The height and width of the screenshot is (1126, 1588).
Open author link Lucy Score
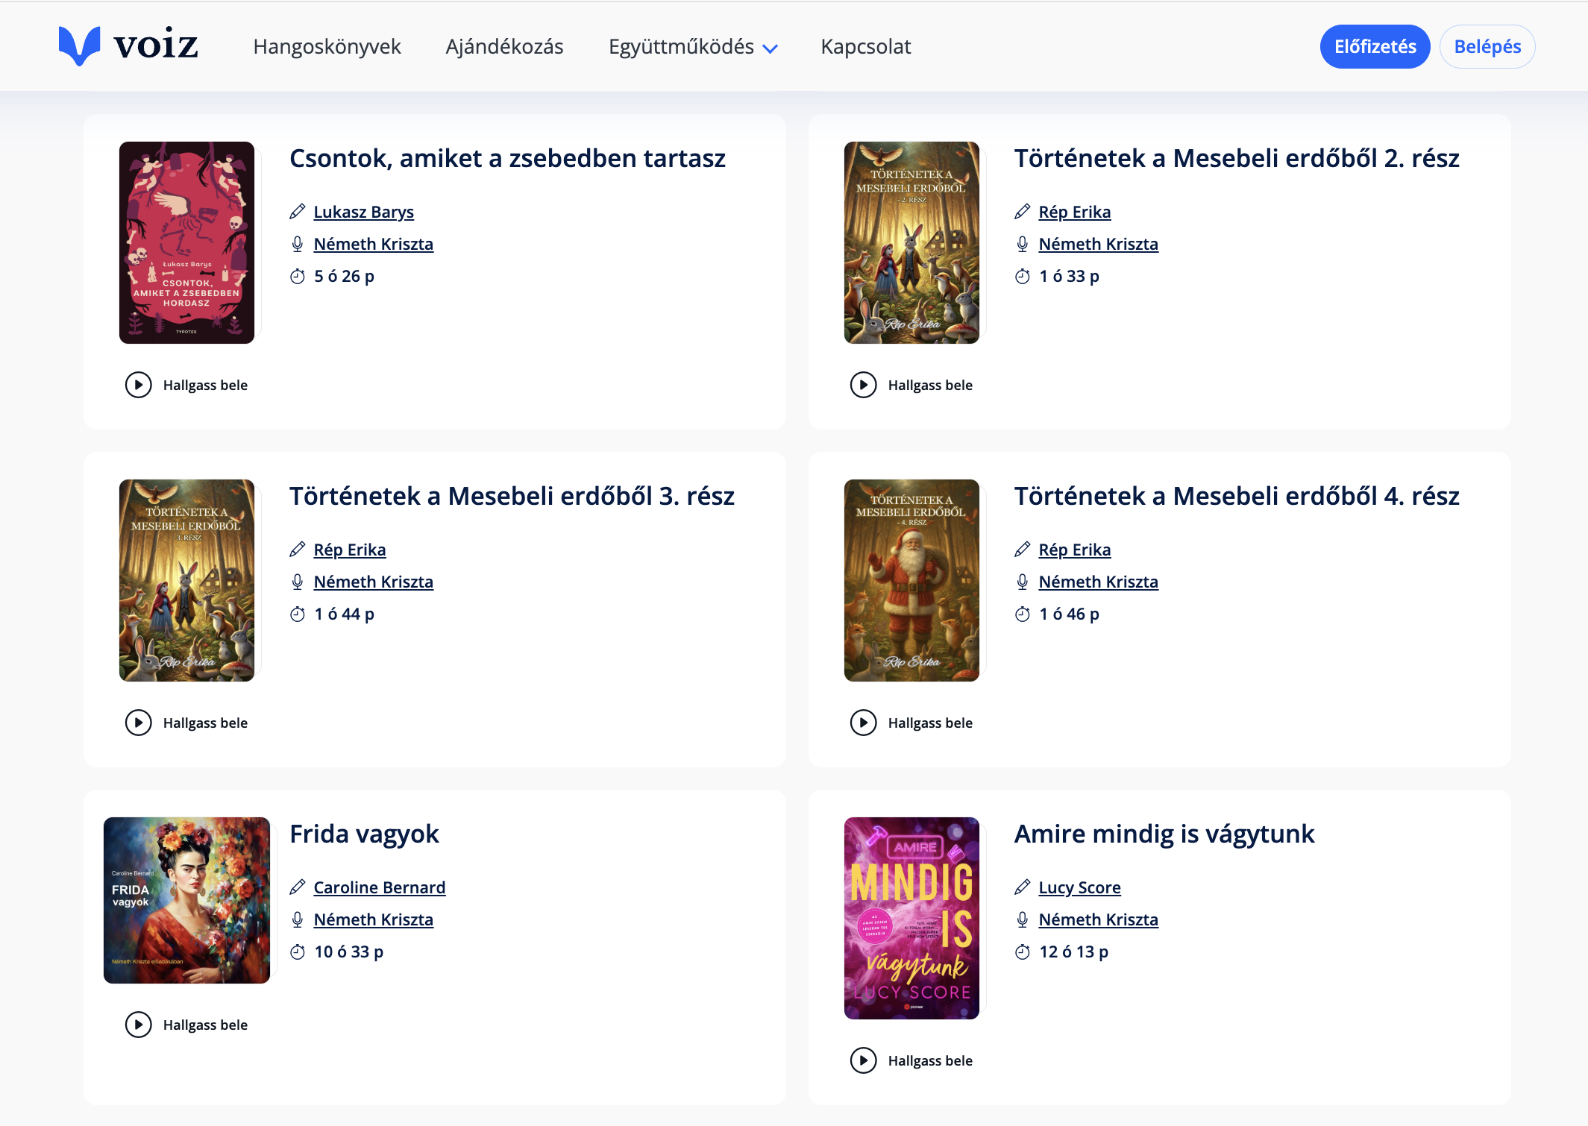click(1079, 887)
